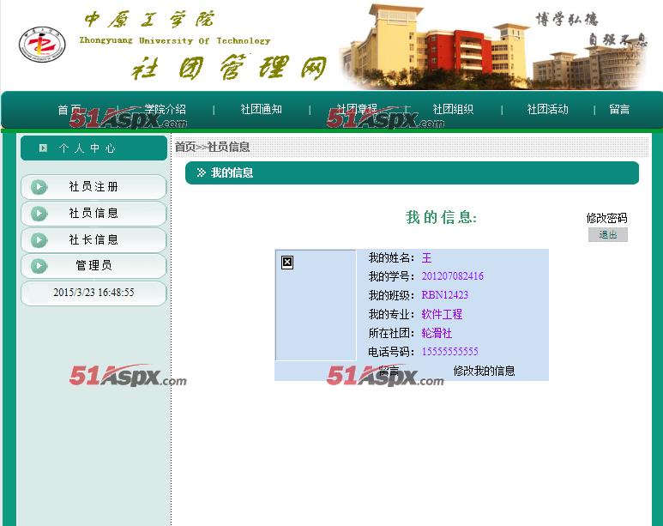Viewport: 663px width, 526px height.
Task: Click the 我的信息 section header bar
Action: 412,172
